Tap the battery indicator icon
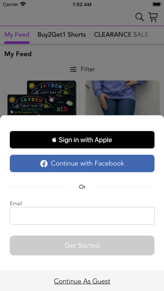The height and width of the screenshot is (291, 164). [x=157, y=4]
